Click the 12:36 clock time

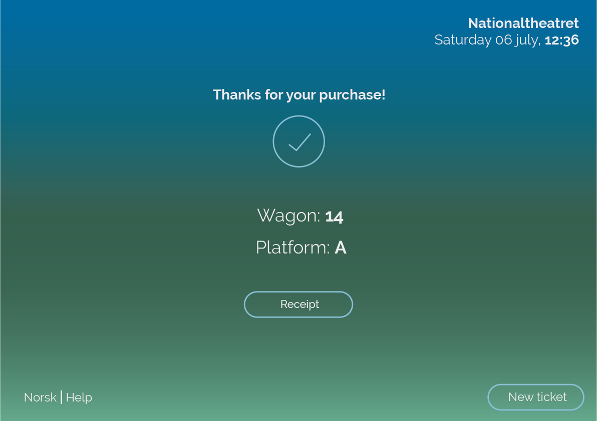tap(562, 40)
